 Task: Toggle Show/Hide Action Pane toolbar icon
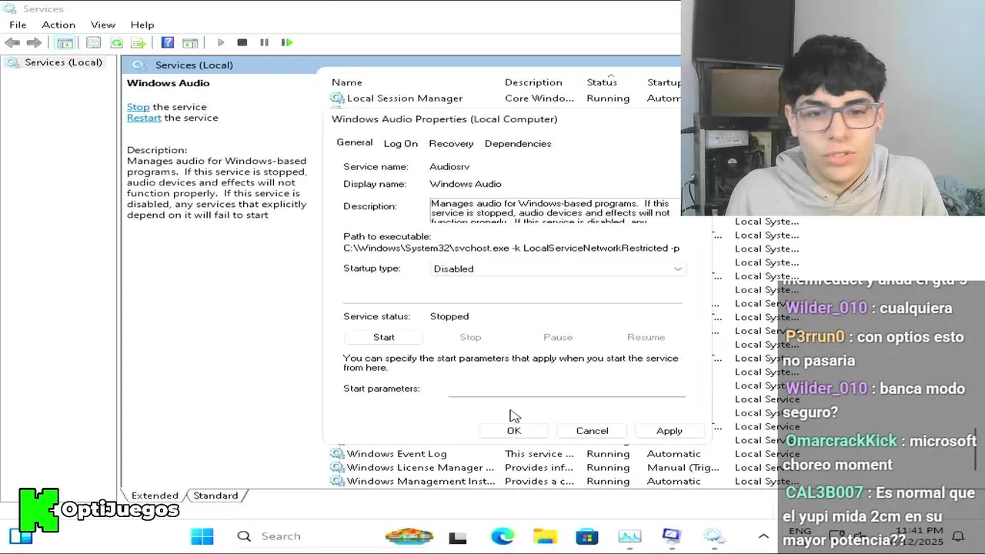(x=190, y=42)
